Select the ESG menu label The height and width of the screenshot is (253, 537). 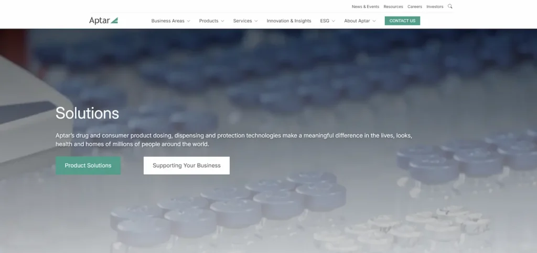(x=325, y=21)
